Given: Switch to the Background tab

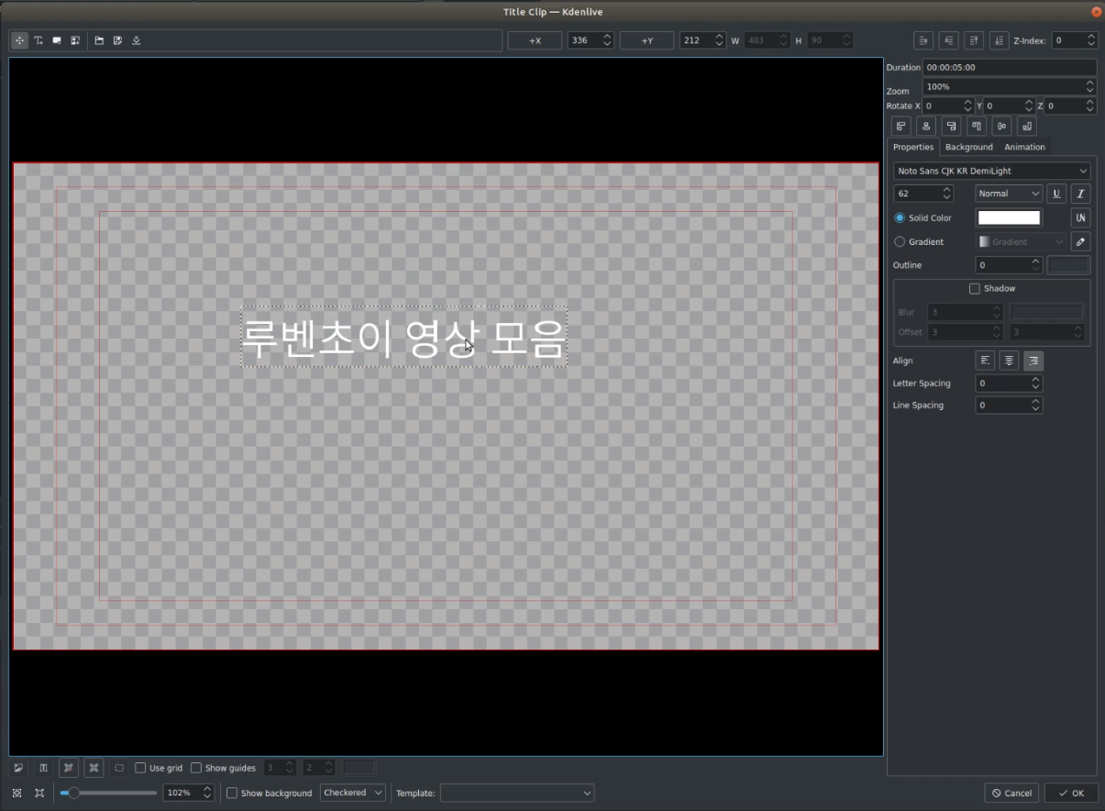Looking at the screenshot, I should point(969,147).
